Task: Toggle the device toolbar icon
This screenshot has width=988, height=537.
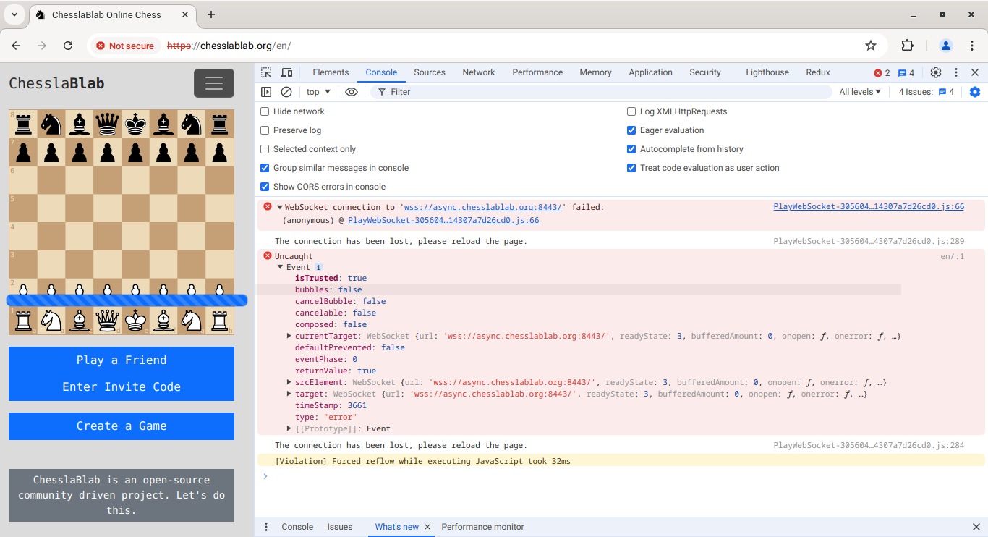Action: tap(286, 72)
